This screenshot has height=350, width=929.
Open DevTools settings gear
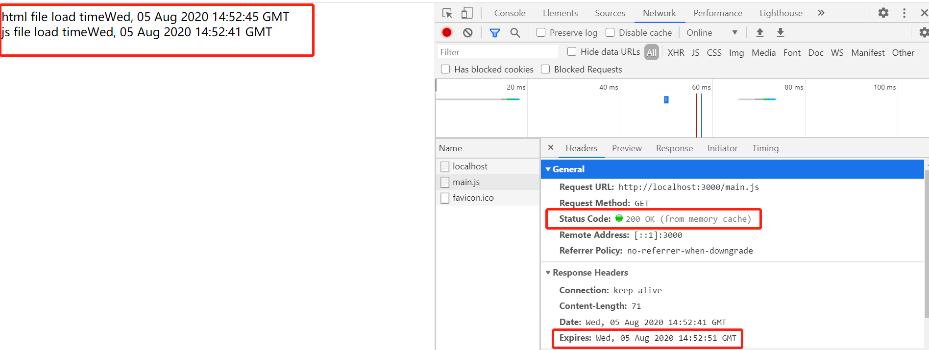883,13
